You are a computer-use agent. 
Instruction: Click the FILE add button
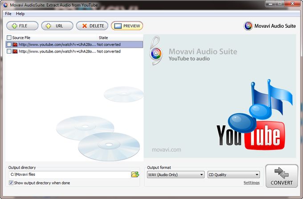click(x=22, y=26)
